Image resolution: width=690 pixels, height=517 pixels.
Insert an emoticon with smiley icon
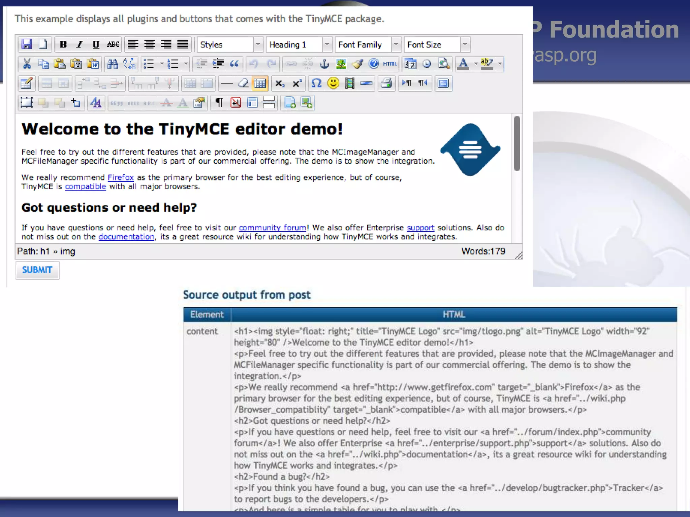333,83
